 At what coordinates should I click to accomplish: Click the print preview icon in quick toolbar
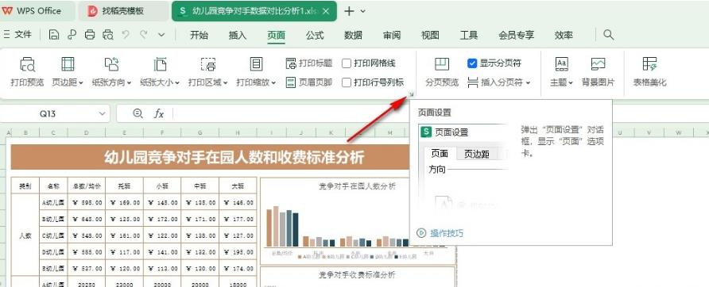click(x=108, y=35)
